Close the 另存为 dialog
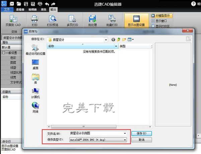 188,31
